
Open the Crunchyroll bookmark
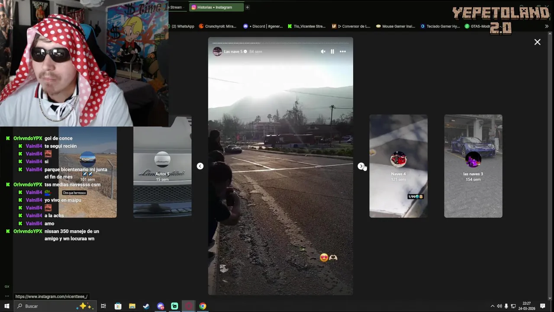(218, 26)
